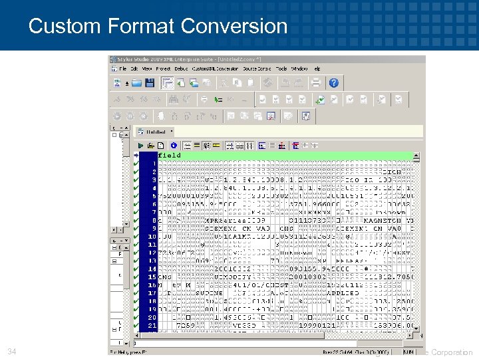Open the View menu
Screen dimensions: 479x359
coord(146,68)
